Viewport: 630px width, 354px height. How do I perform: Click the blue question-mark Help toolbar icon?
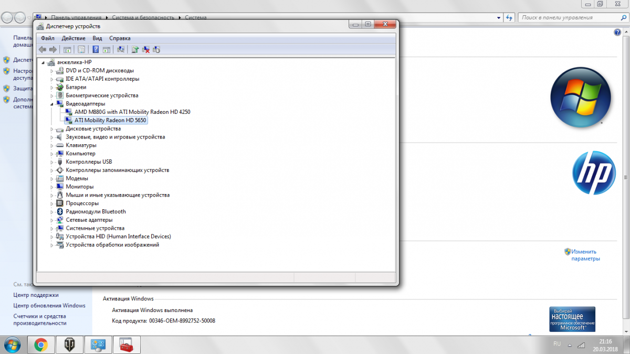[96, 49]
